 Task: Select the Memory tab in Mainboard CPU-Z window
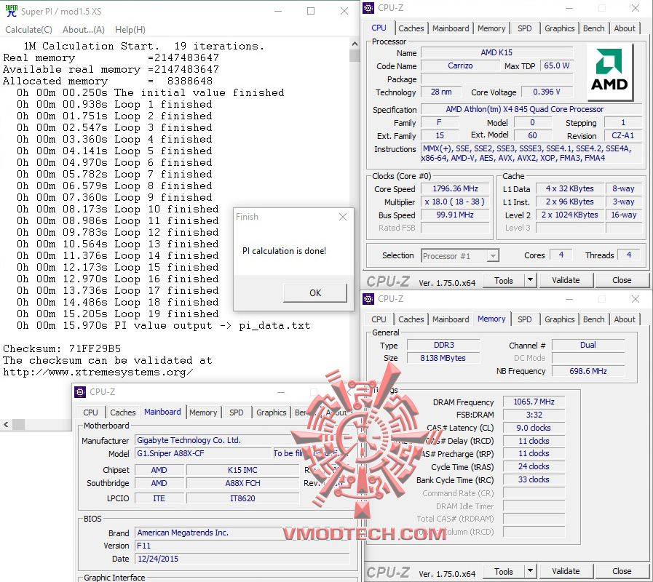pos(203,412)
